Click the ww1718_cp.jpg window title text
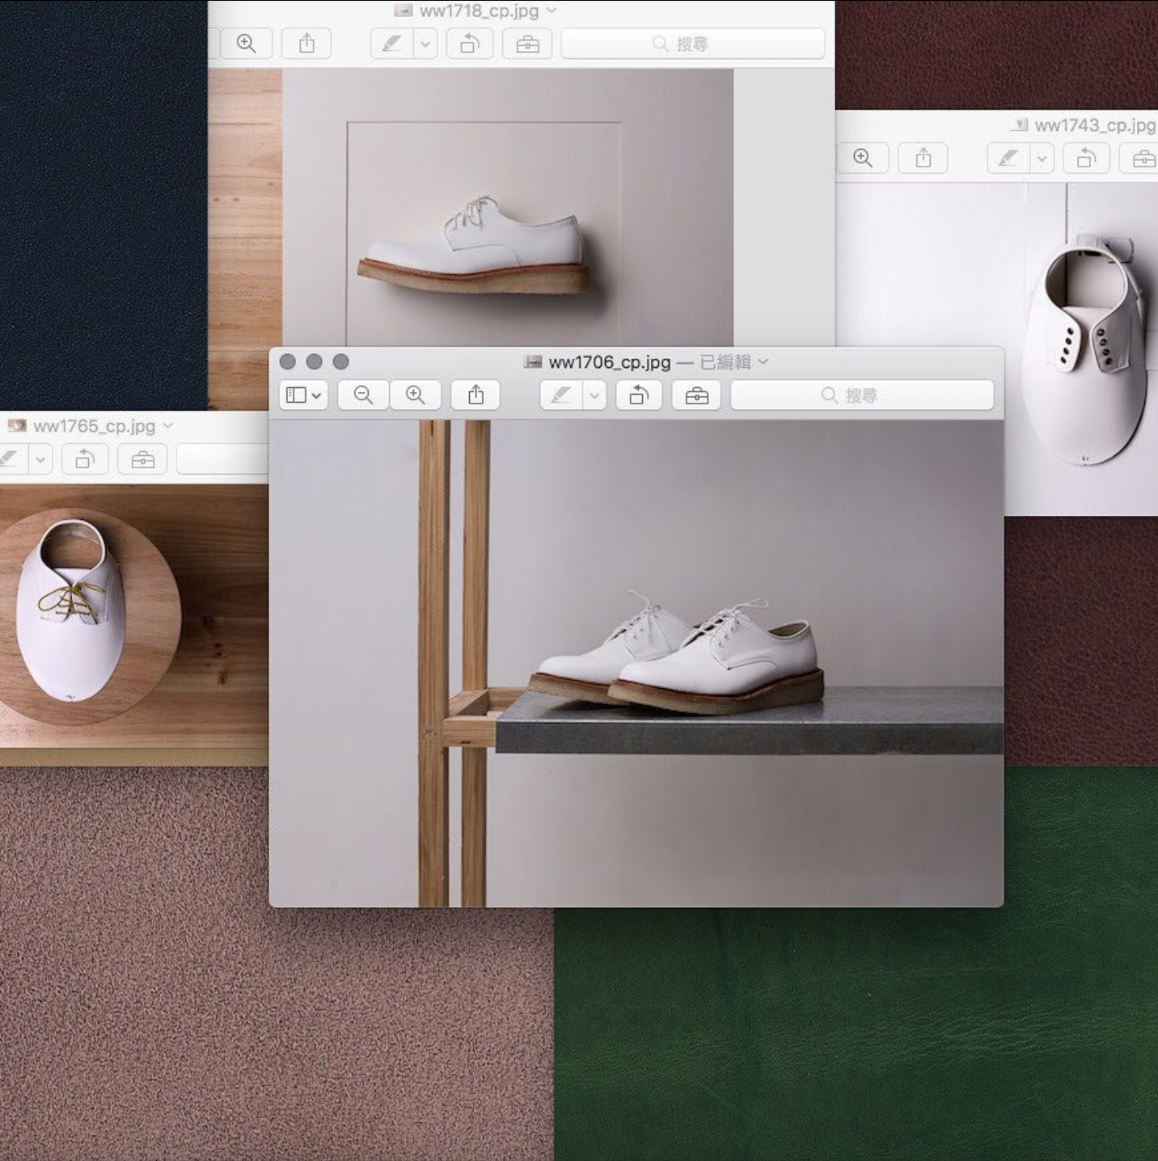 (480, 11)
